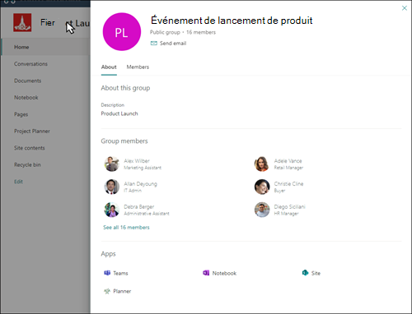The image size is (412, 314).
Task: Close the group details panel
Action: point(405,8)
